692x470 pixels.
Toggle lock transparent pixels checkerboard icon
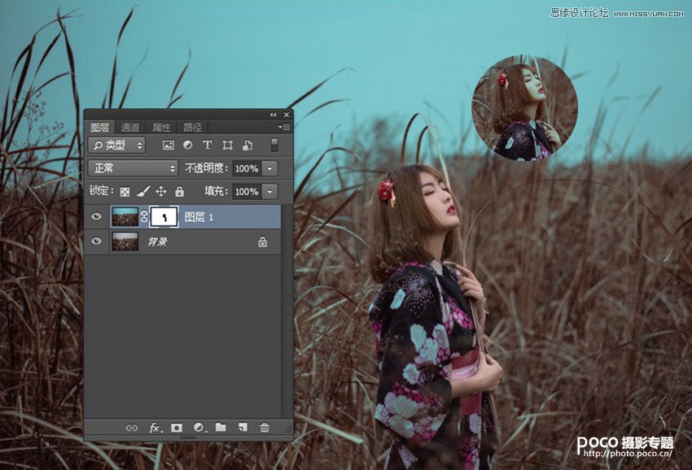125,192
